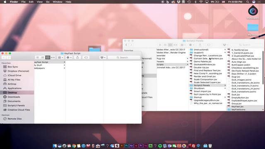265x149 pixels.
Task: Open the Apple menu
Action: (5, 2)
